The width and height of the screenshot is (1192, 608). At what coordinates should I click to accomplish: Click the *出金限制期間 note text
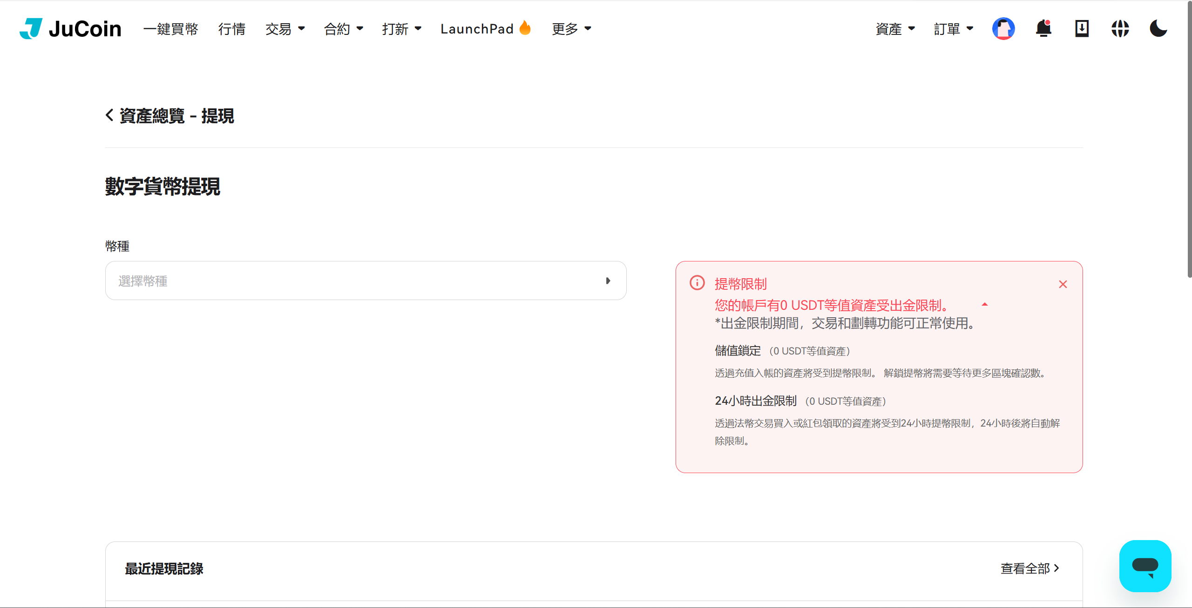846,323
